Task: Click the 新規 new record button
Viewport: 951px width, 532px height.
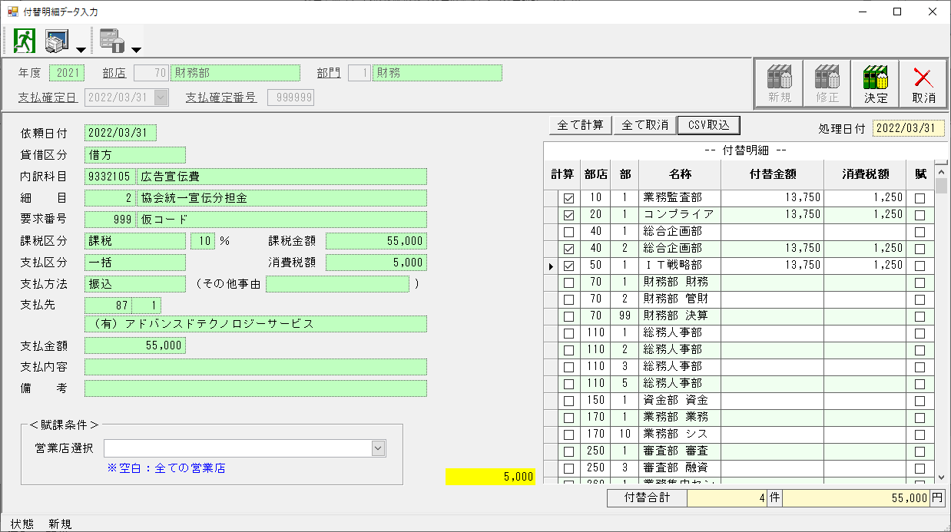Action: point(779,84)
